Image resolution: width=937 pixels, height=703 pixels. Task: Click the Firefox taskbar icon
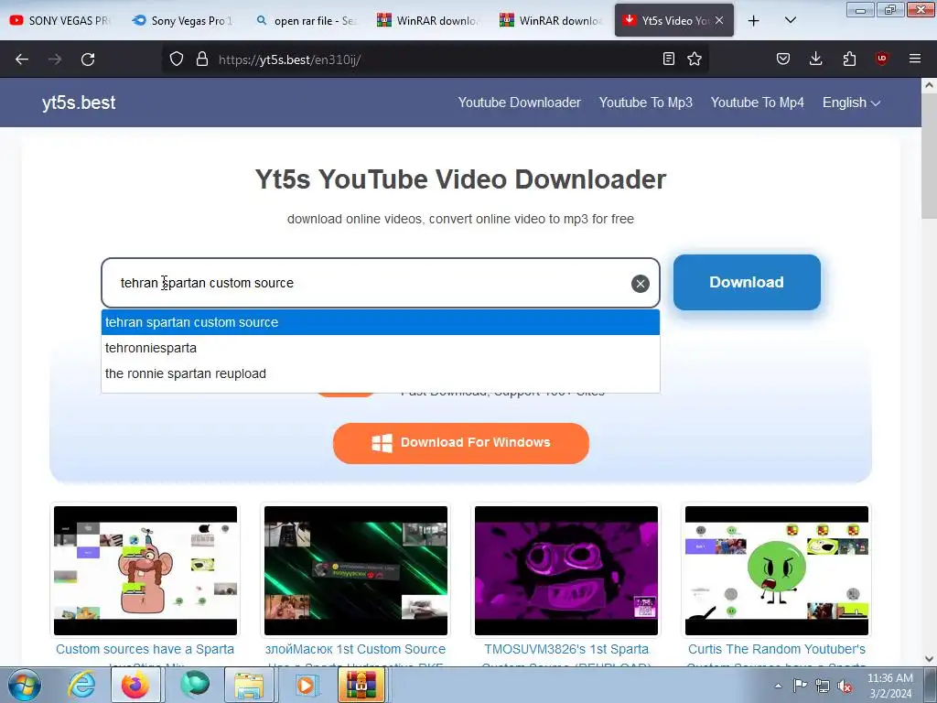click(x=135, y=685)
